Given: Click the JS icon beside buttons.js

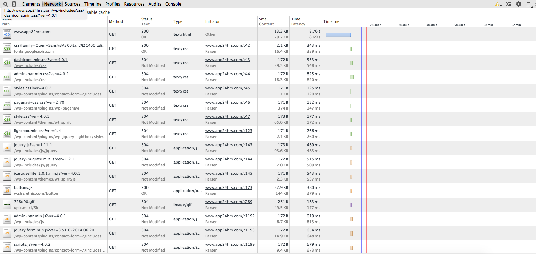Looking at the screenshot, I should pos(7,191).
